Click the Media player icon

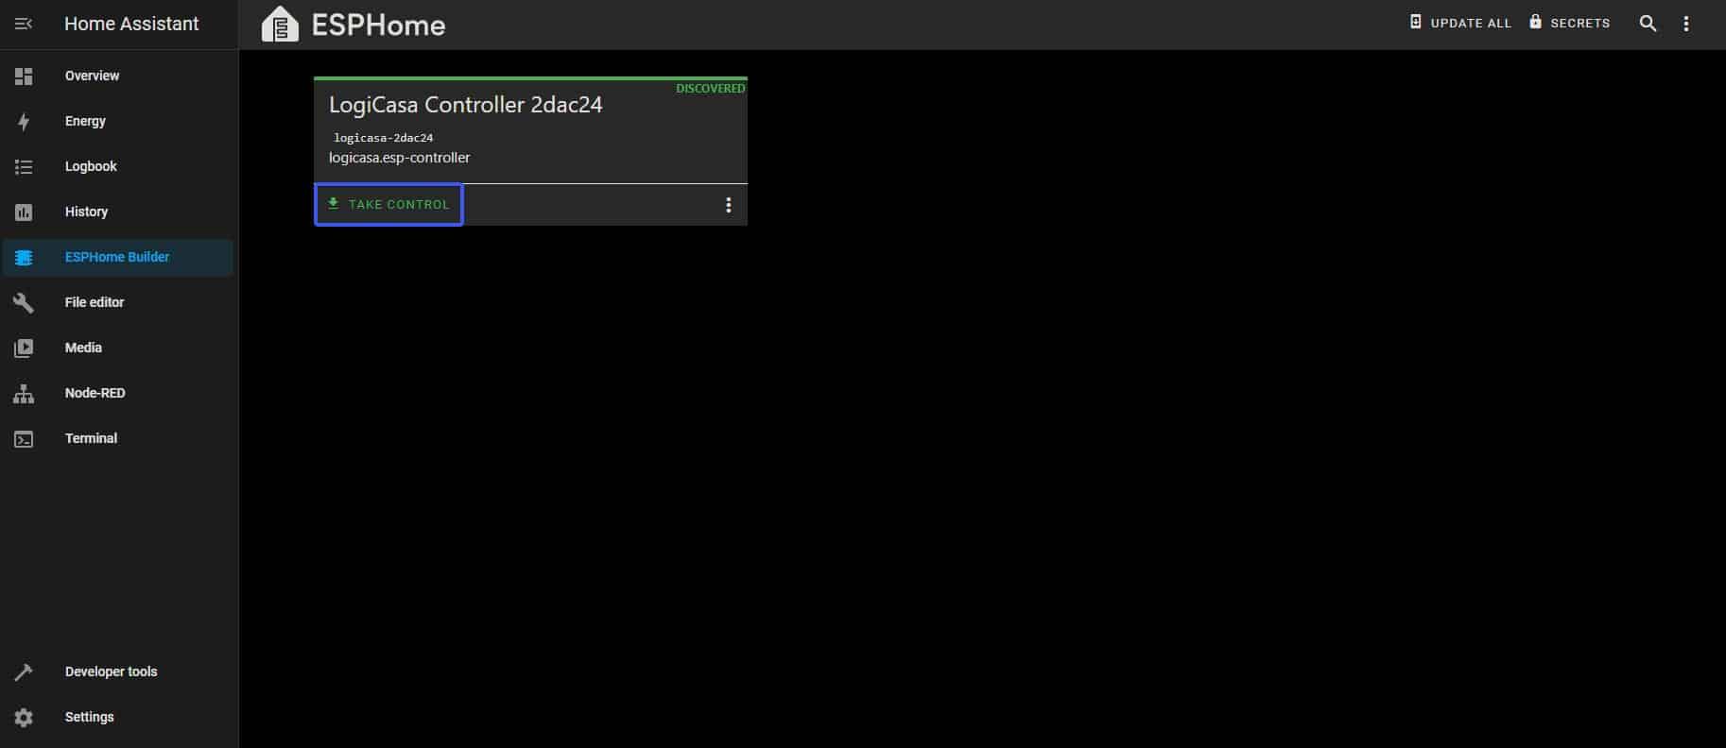24,348
